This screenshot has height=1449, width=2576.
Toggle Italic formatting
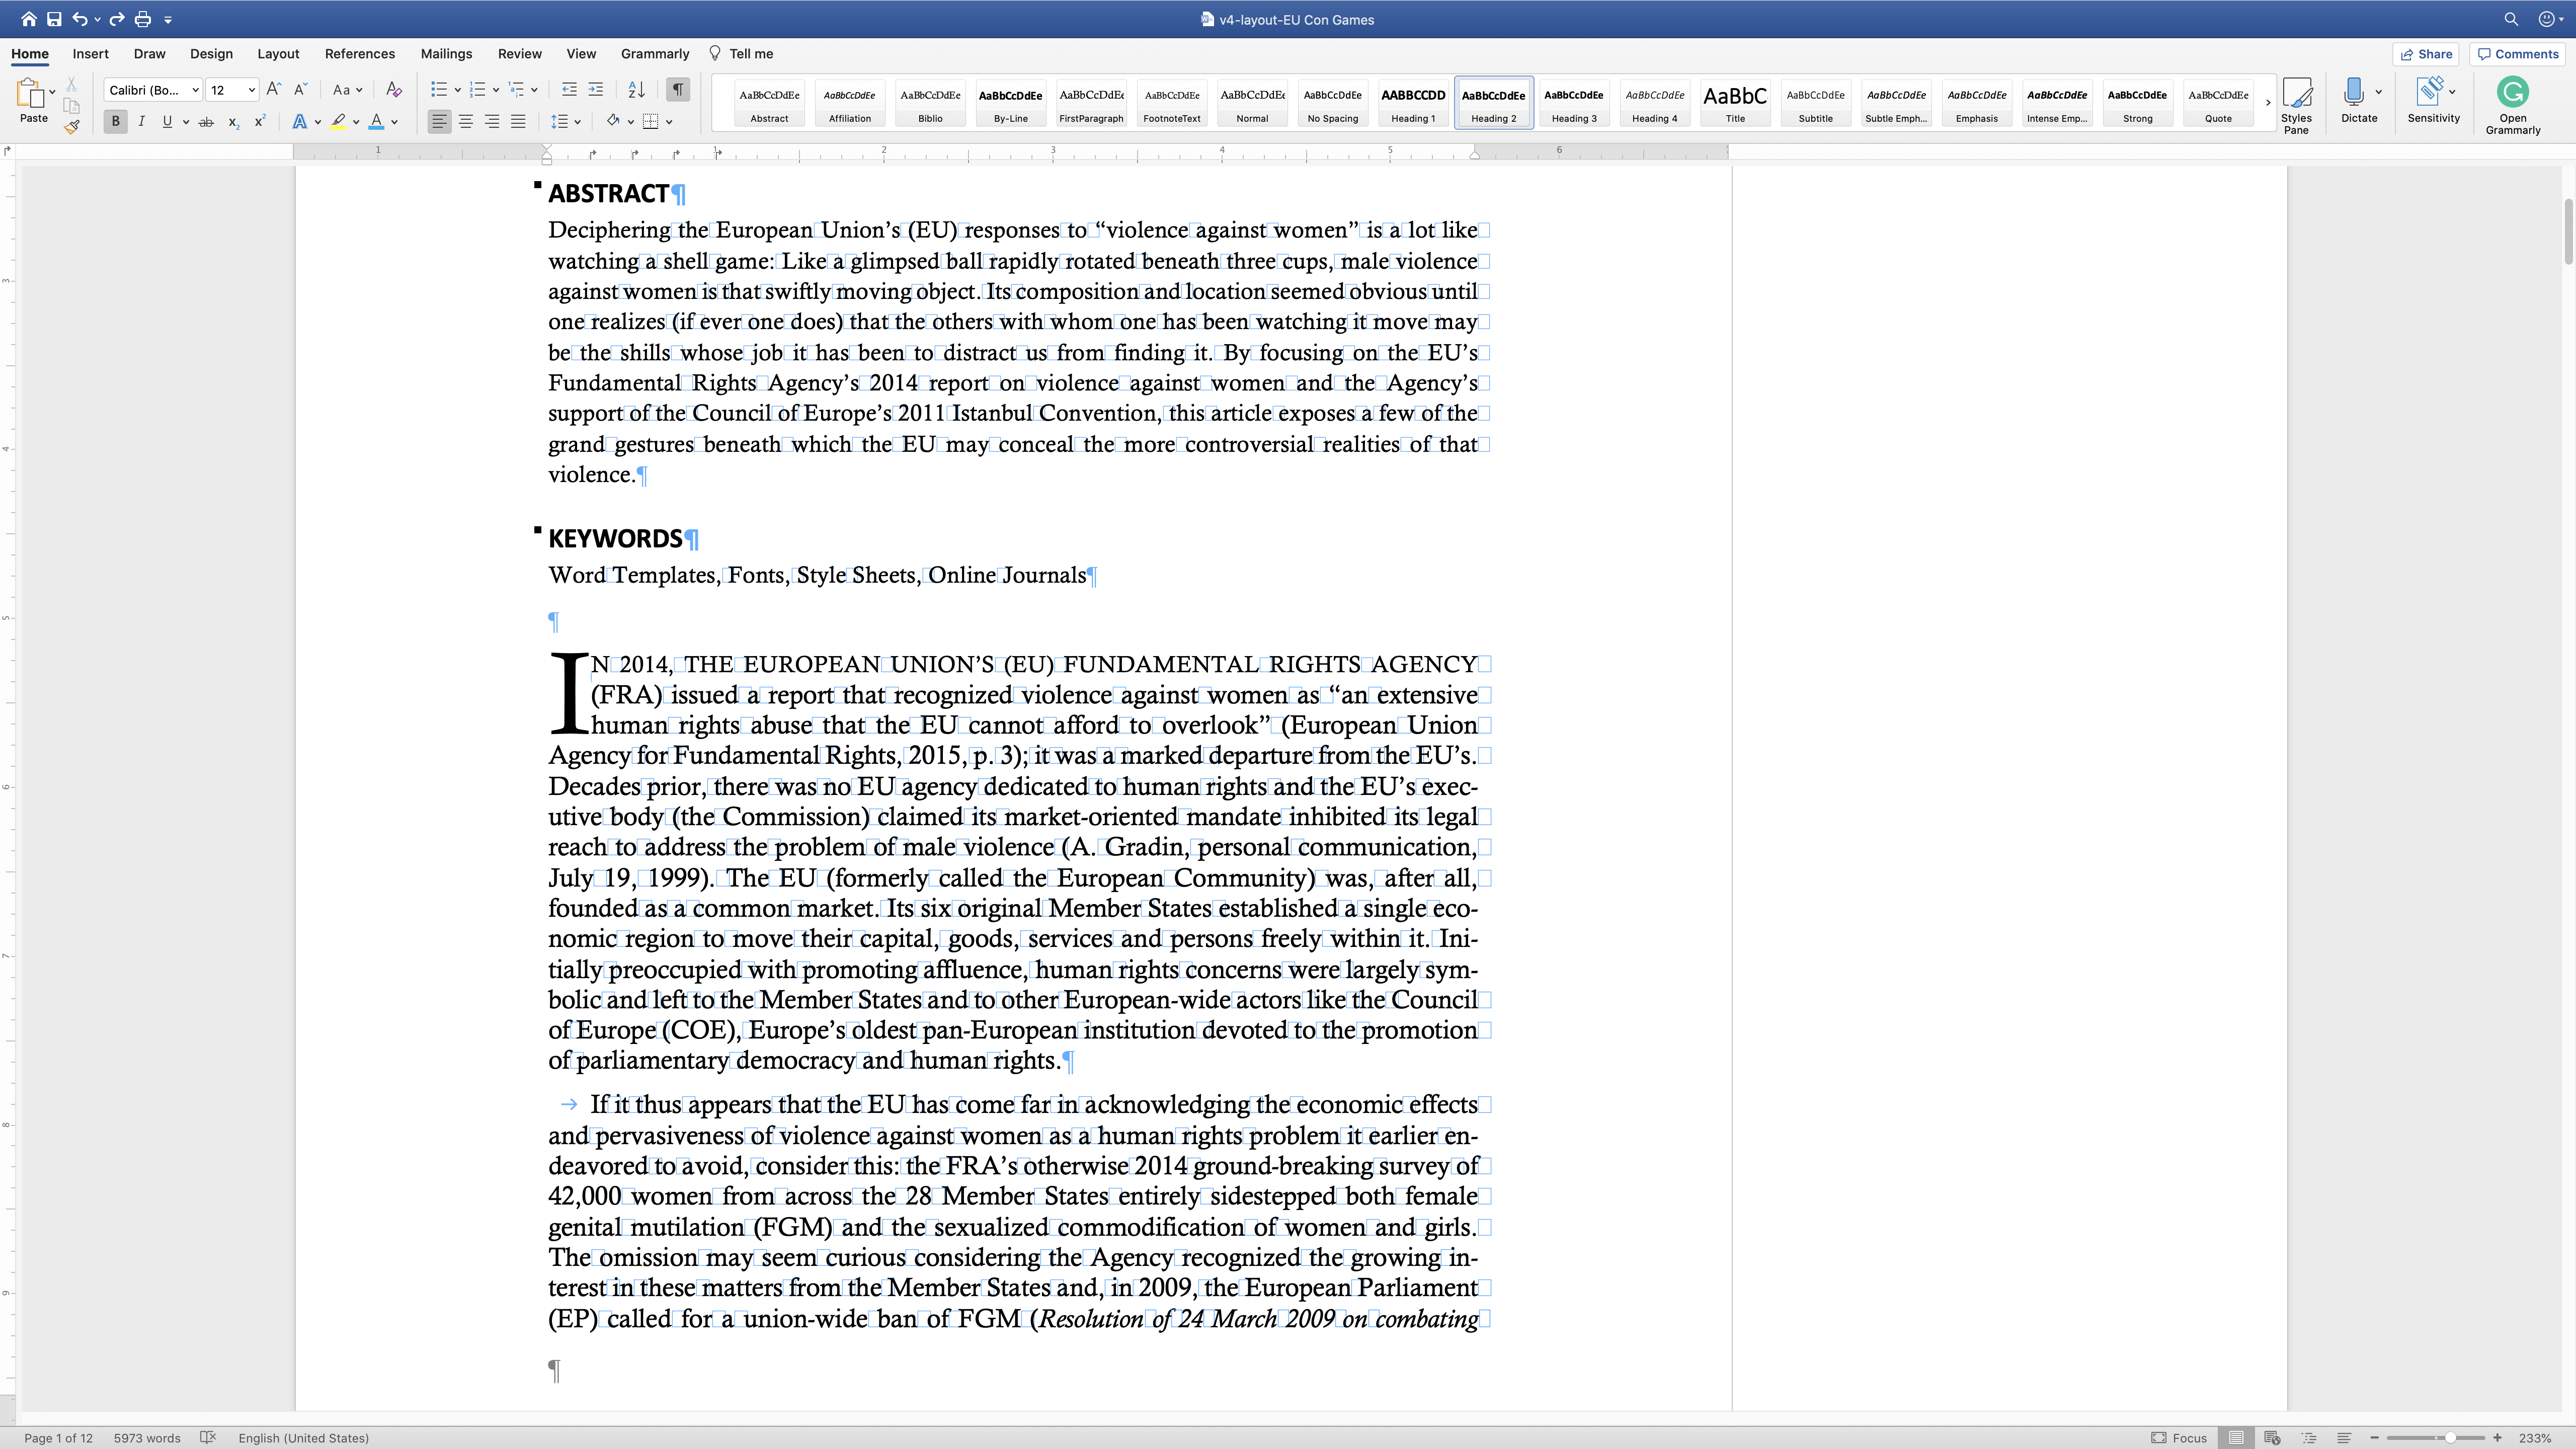click(141, 122)
